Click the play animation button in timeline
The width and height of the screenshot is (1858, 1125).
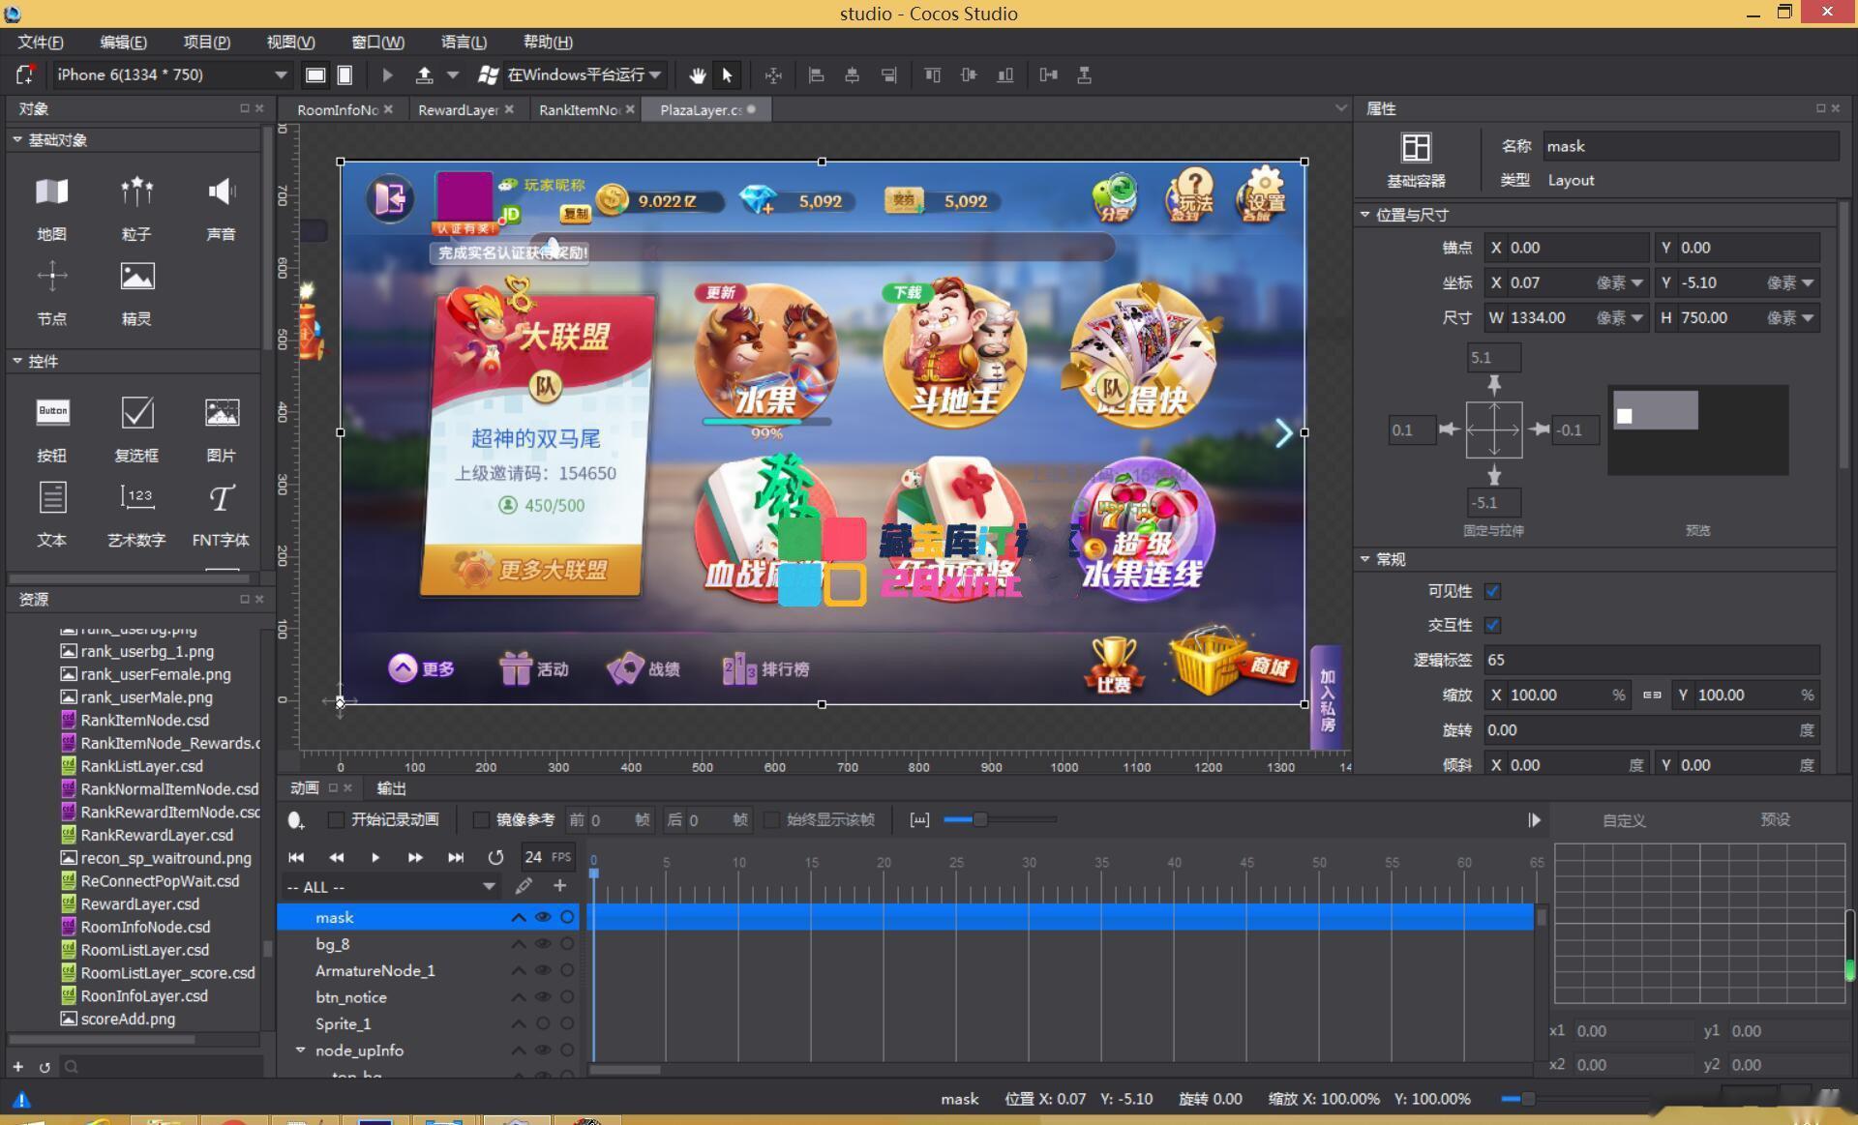pos(375,857)
